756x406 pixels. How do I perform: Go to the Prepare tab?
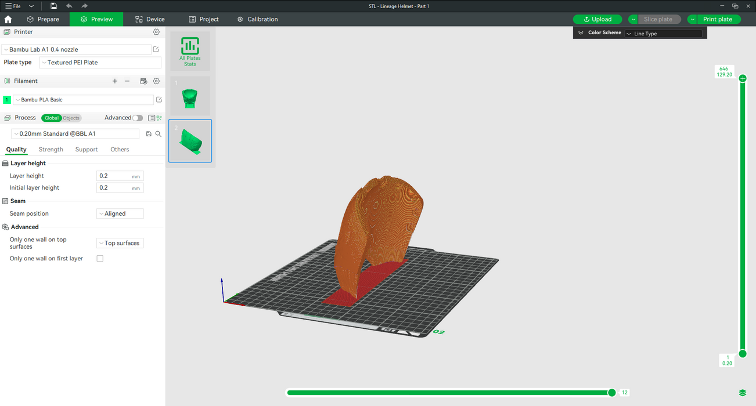[43, 19]
